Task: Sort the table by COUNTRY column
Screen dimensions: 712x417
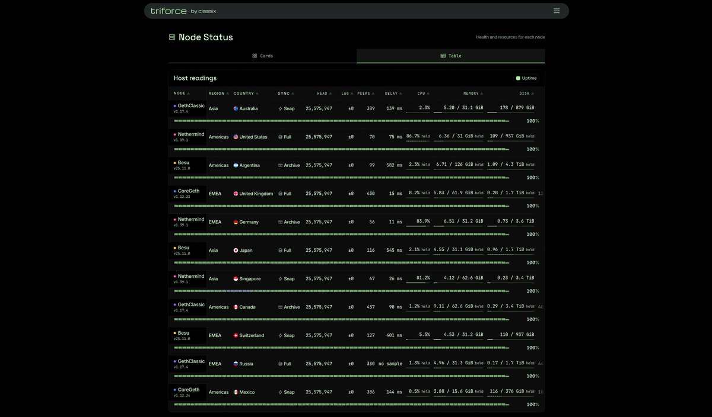Action: [x=246, y=93]
